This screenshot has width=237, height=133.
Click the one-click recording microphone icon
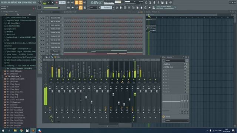tap(154, 3)
